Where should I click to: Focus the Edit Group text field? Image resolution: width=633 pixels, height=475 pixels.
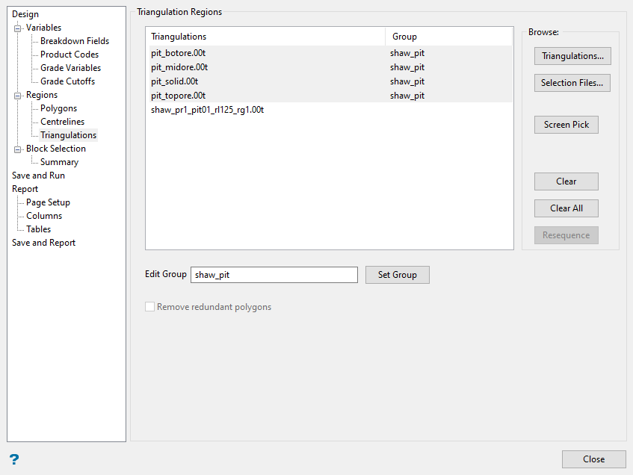coord(274,275)
